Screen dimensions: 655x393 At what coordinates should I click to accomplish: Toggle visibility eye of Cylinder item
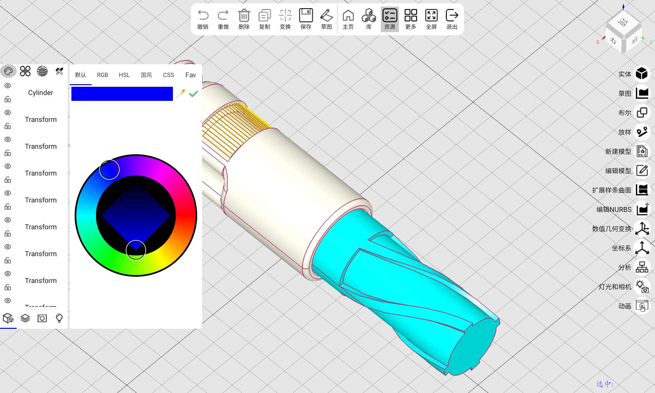(x=8, y=86)
